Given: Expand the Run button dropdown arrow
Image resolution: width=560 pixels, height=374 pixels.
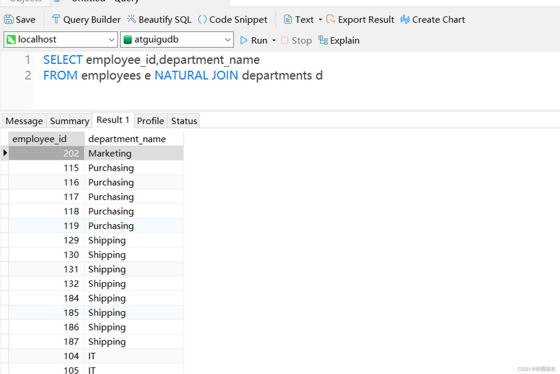Looking at the screenshot, I should pyautogui.click(x=274, y=40).
